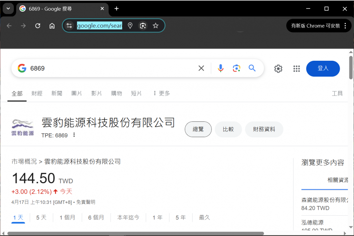Screen dimensions: 354x236
Task: Go back to previous page
Action: tap(9, 26)
